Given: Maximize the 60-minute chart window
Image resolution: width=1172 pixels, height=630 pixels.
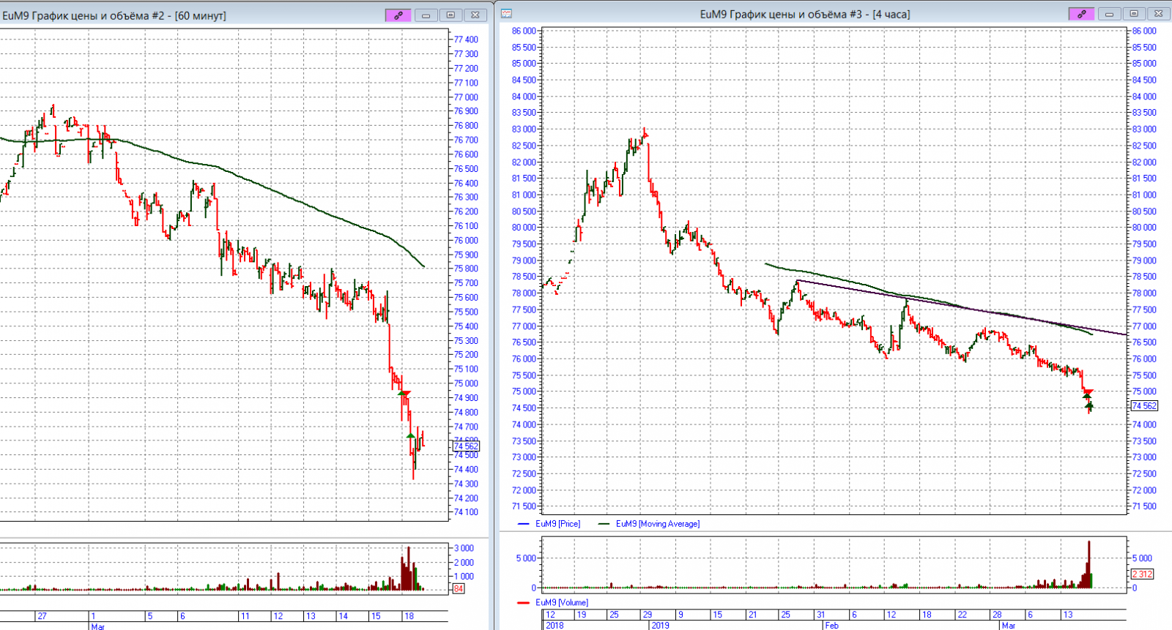Looking at the screenshot, I should point(450,15).
